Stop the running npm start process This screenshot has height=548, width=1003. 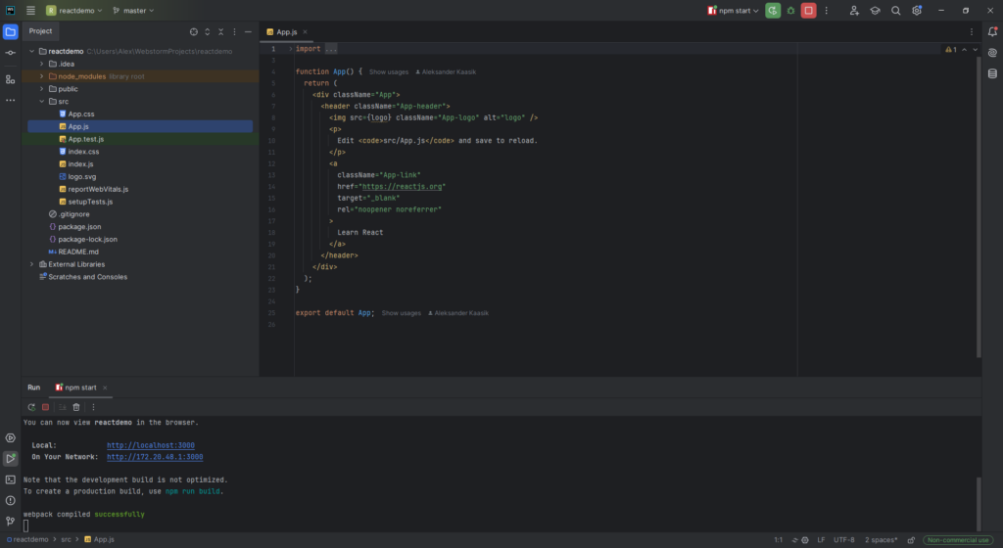click(x=808, y=10)
